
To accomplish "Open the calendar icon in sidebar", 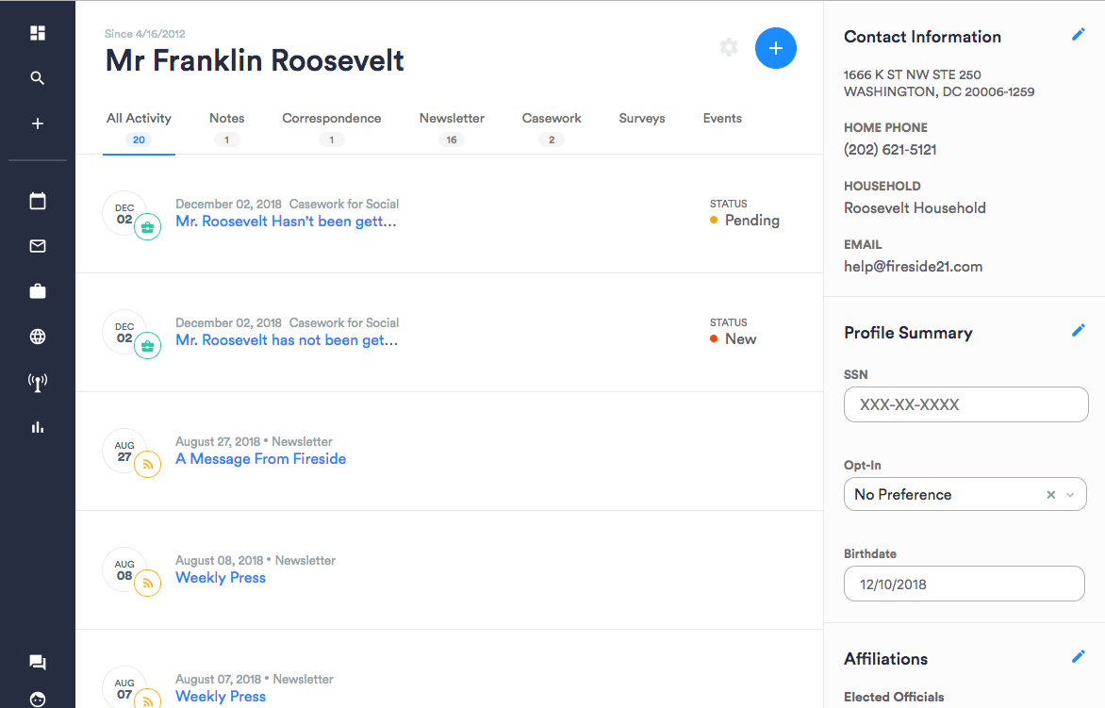I will pyautogui.click(x=38, y=201).
